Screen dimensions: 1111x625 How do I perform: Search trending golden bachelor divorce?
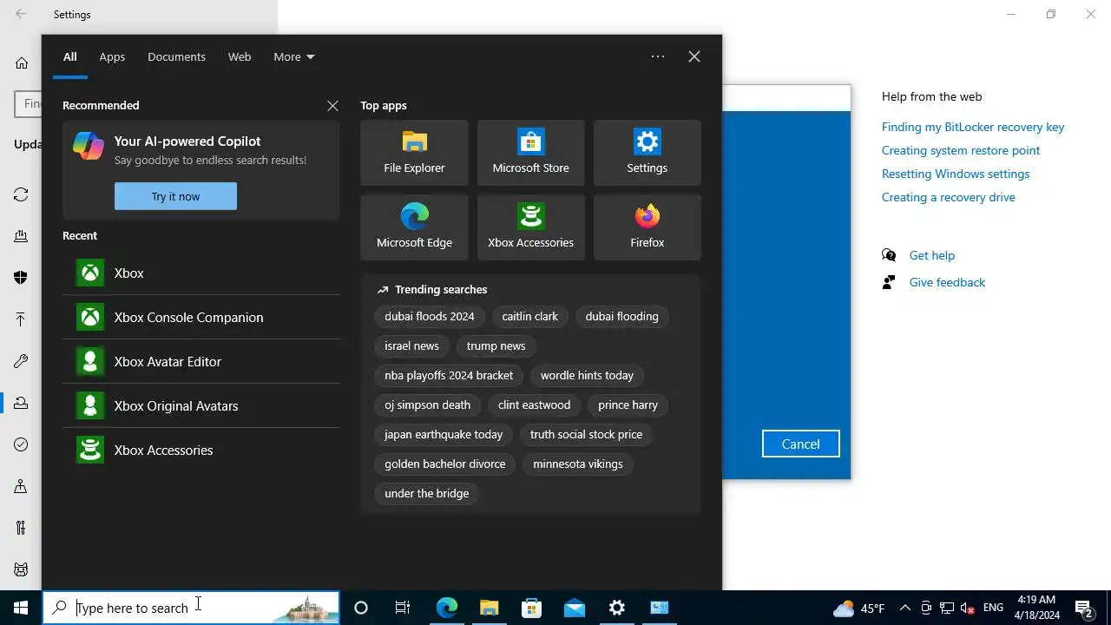point(444,464)
